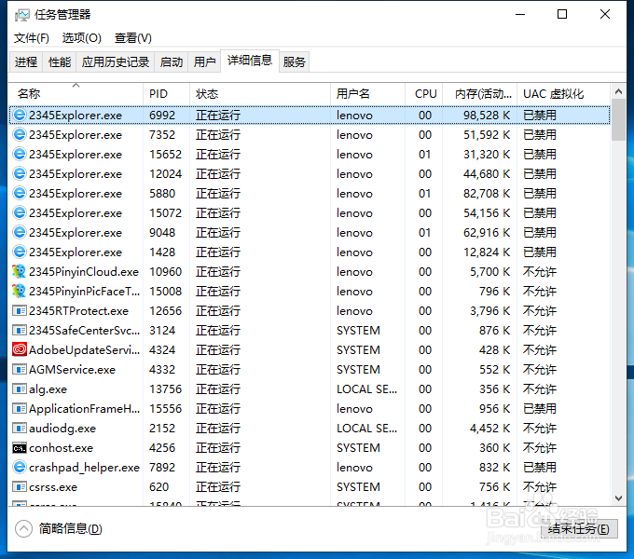Image resolution: width=634 pixels, height=559 pixels.
Task: Click icon of 2345Explorer.exe with PID 5880
Action: pyautogui.click(x=20, y=194)
